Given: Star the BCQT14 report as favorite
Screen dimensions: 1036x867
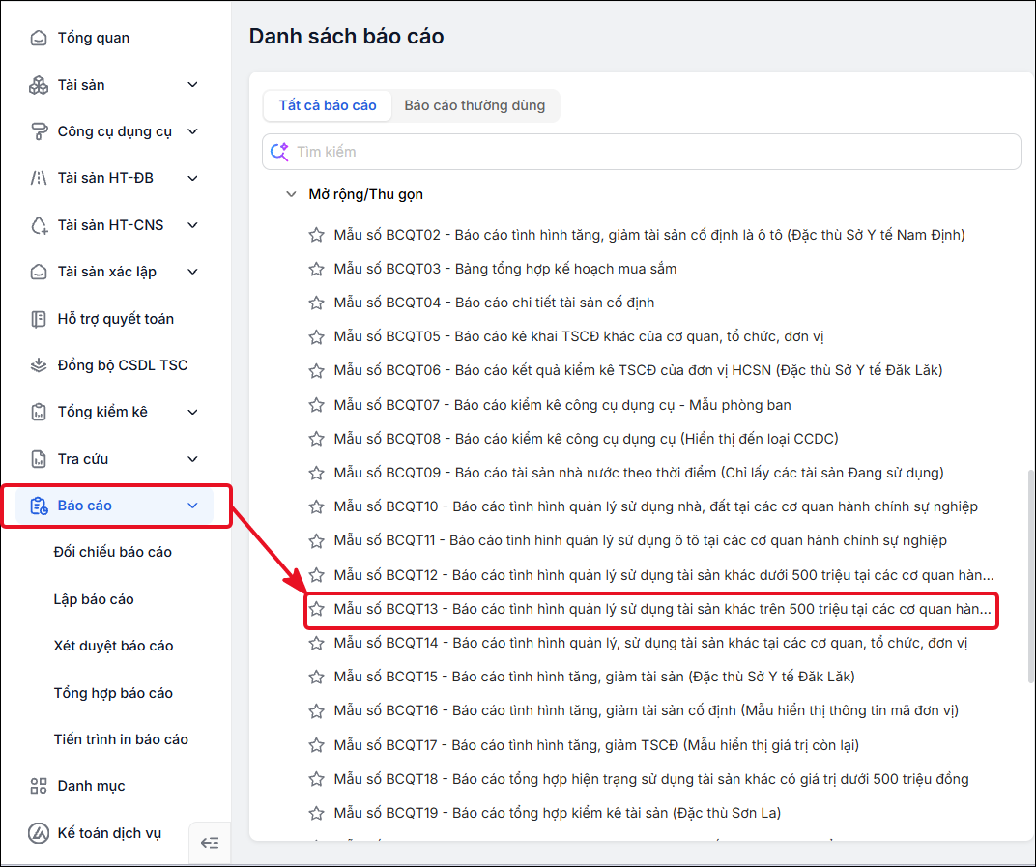Looking at the screenshot, I should click(316, 643).
